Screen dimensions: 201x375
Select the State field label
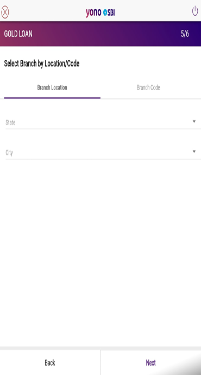point(10,123)
